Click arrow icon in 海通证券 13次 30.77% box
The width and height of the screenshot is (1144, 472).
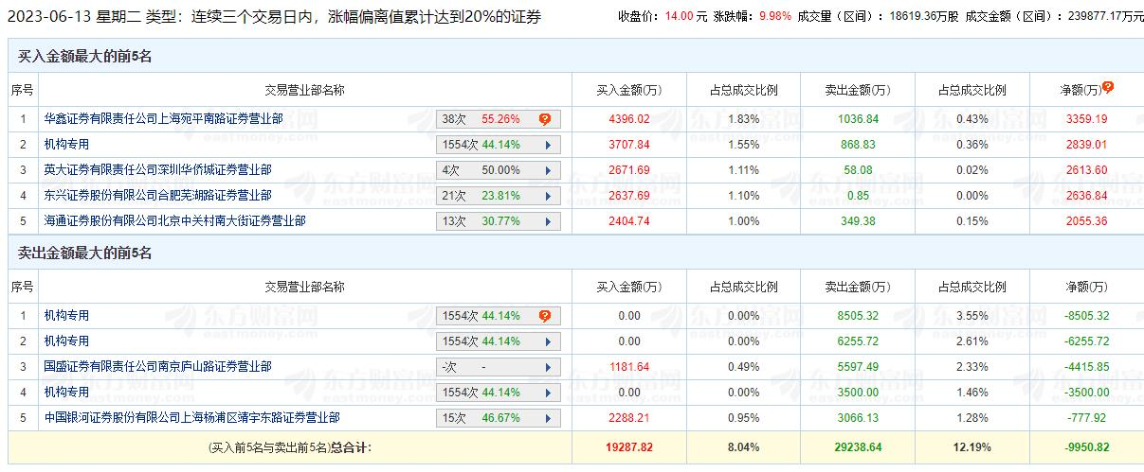click(548, 222)
